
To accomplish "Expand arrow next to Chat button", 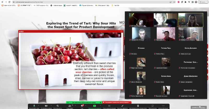I will point(86,105).
